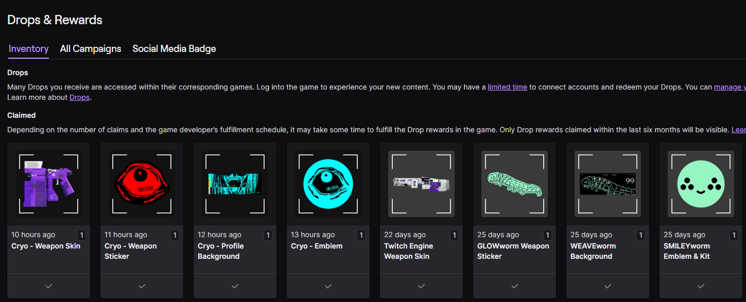Click the red eye Cryo Weapon Sticker image
This screenshot has height=302, width=746.
142,184
